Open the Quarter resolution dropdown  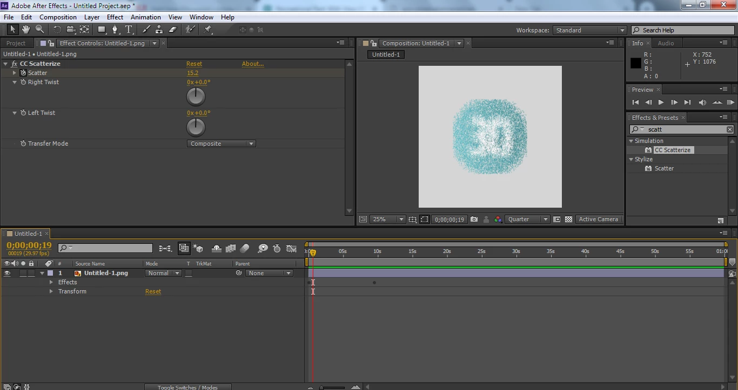pos(527,220)
